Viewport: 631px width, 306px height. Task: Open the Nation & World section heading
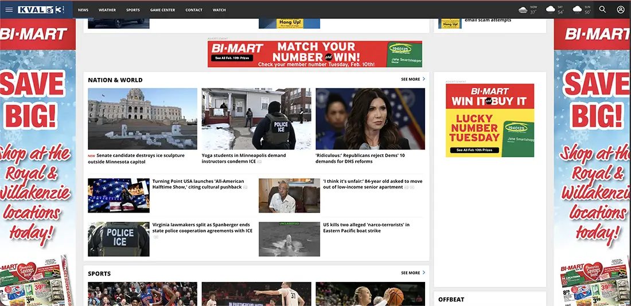[x=115, y=80]
